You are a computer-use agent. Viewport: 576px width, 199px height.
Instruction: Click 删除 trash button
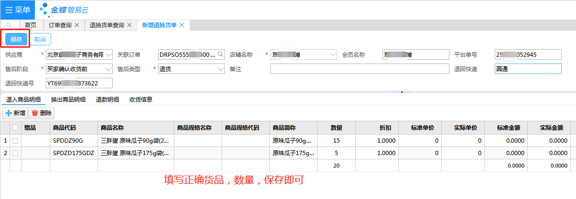tap(42, 113)
